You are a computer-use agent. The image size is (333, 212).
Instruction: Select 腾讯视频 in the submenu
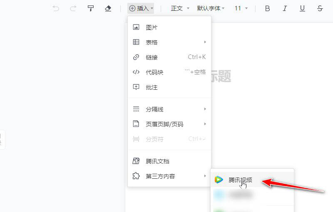[x=252, y=180]
